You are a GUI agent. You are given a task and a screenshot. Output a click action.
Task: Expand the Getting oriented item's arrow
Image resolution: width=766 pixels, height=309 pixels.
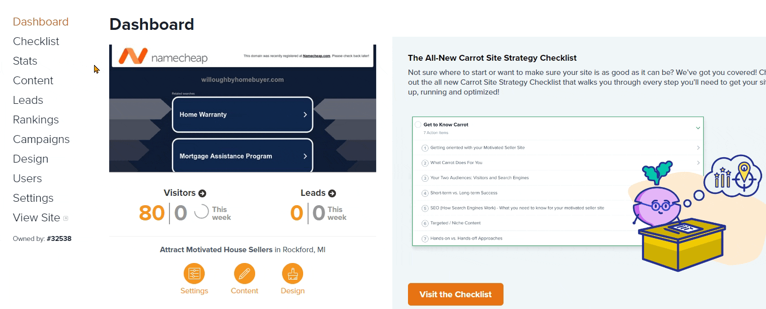[698, 147]
